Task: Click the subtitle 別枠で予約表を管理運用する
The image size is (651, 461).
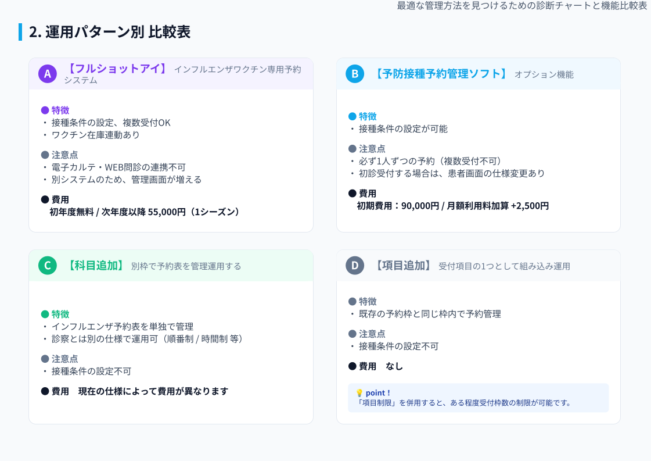Action: [x=186, y=266]
